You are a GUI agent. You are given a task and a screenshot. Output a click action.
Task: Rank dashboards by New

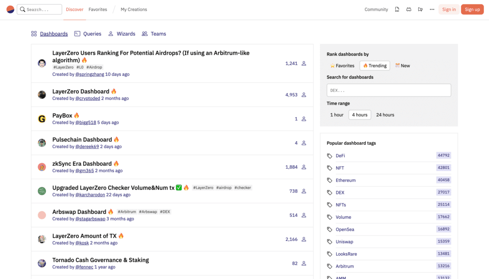click(402, 65)
